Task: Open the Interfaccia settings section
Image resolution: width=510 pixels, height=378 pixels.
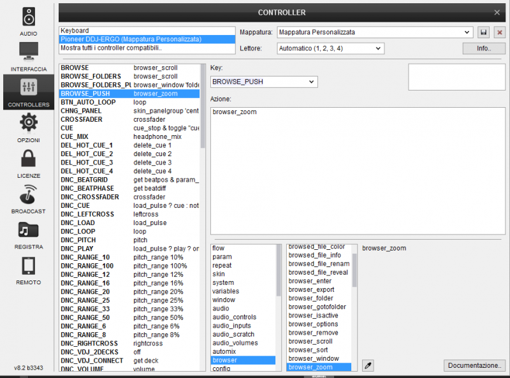Action: (x=29, y=56)
